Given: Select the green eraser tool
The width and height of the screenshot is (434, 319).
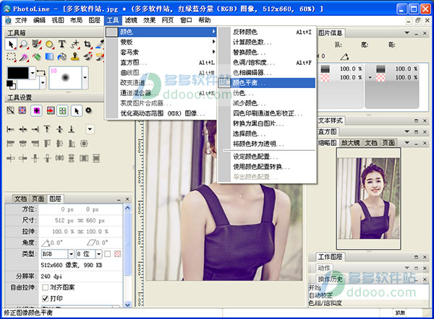Looking at the screenshot, I should point(37,57).
